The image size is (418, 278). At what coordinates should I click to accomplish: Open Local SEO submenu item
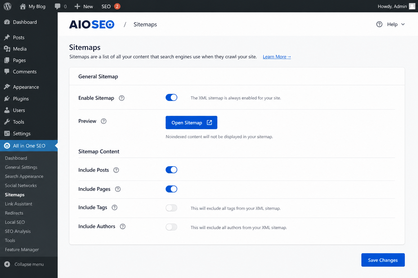[x=15, y=222]
